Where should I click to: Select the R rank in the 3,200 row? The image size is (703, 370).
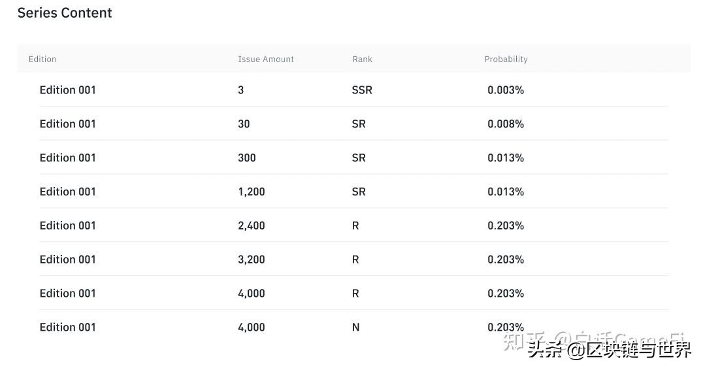355,260
